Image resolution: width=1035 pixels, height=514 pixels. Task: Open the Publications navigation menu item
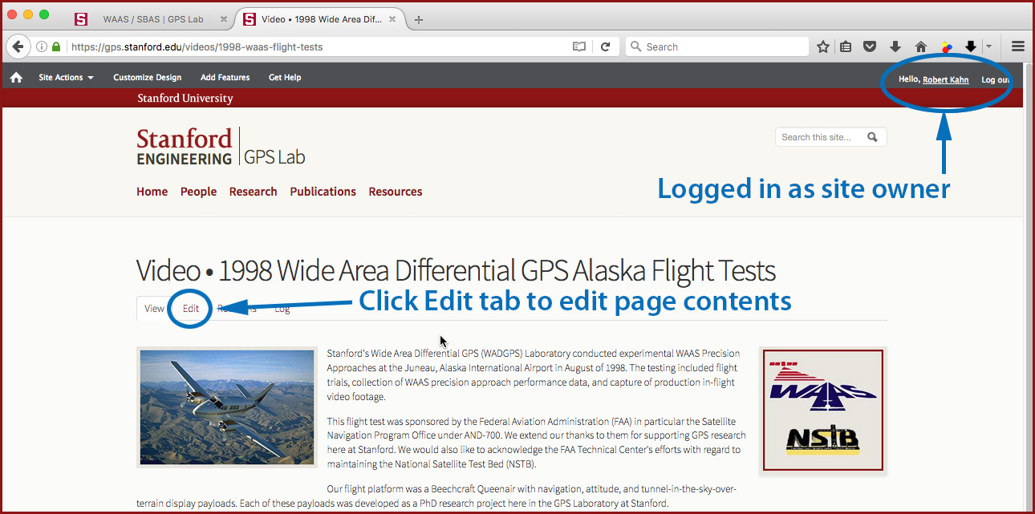323,192
